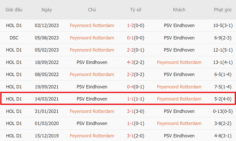
Task: Click the "Giải đấu" column header
Action: [14, 10]
